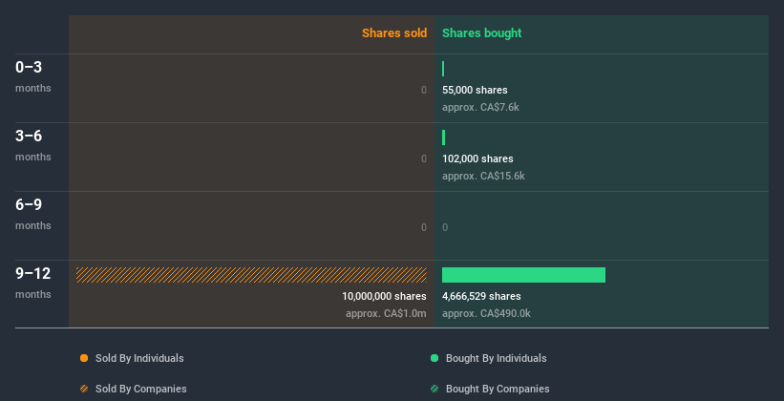
Task: Click the zero sold value in 6–9 months row
Action: tap(424, 227)
